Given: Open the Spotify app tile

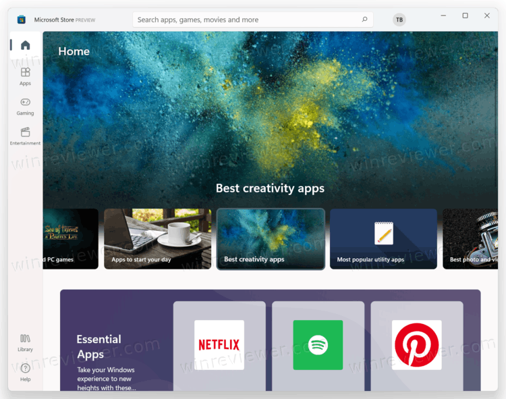Looking at the screenshot, I should 318,346.
